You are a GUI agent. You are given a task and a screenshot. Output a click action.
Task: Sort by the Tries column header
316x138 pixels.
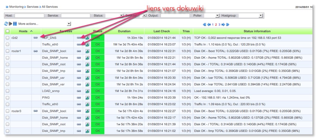(x=186, y=31)
